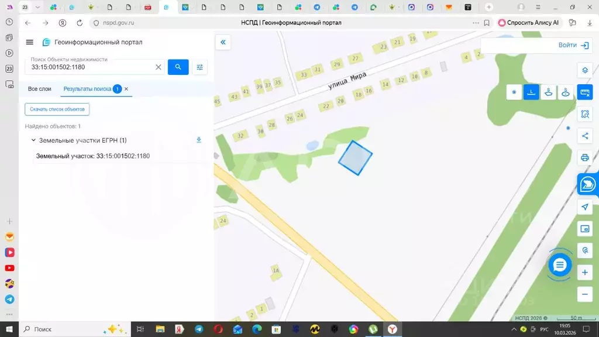
Task: Print the map with printer icon
Action: point(585,157)
